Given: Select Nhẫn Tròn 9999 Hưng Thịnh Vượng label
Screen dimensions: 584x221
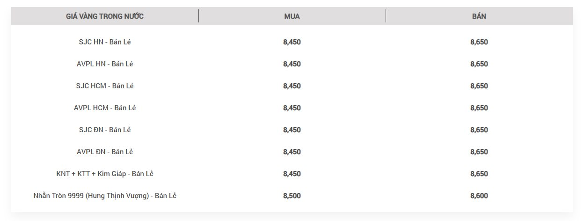Looking at the screenshot, I should tap(105, 196).
